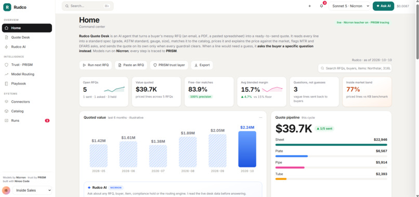Viewport: 419px width, 197px height.
Task: Click the Runs checklist icon
Action: (x=6, y=120)
